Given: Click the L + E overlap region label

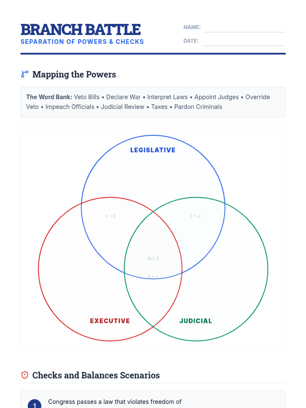Looking at the screenshot, I should [x=111, y=216].
